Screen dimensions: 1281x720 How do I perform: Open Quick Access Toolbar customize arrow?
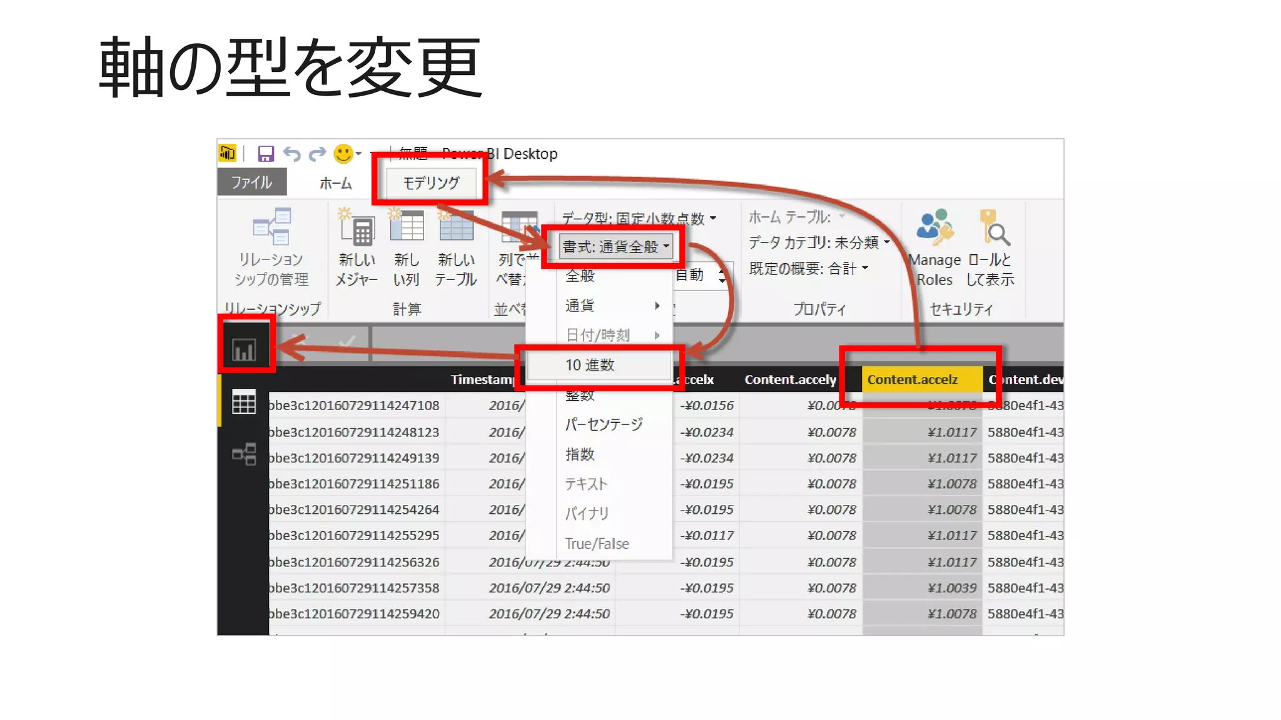click(373, 154)
